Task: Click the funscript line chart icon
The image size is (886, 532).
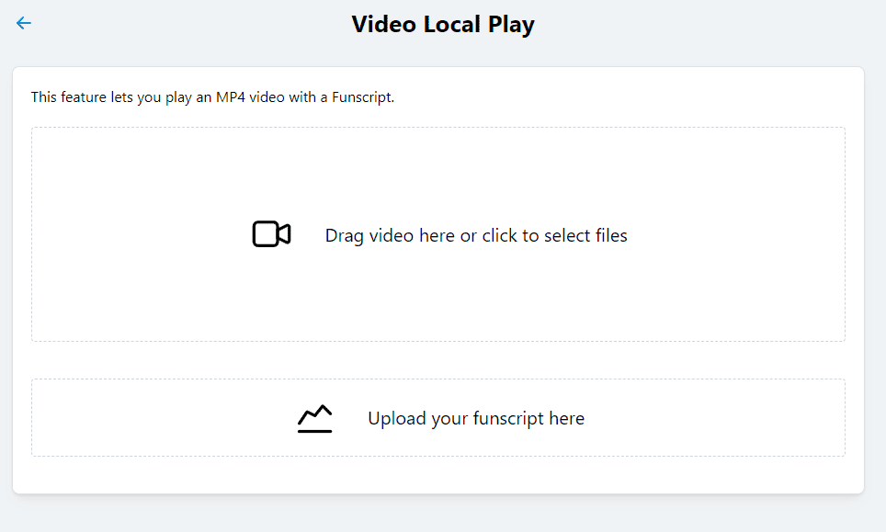Action: click(x=314, y=418)
